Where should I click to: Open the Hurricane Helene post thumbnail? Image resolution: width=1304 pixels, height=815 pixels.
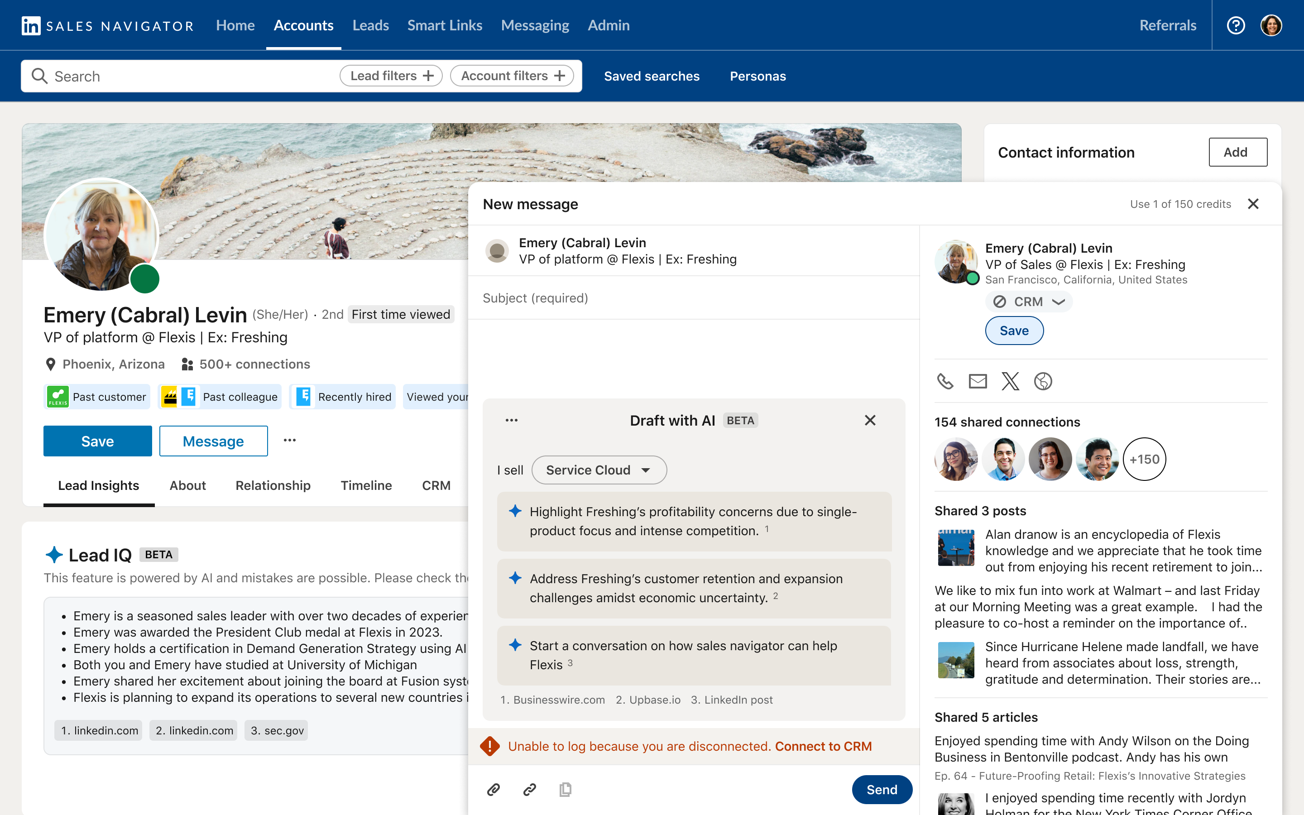(x=956, y=660)
